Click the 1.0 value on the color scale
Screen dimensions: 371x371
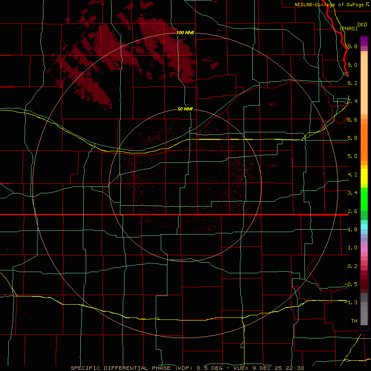point(352,248)
